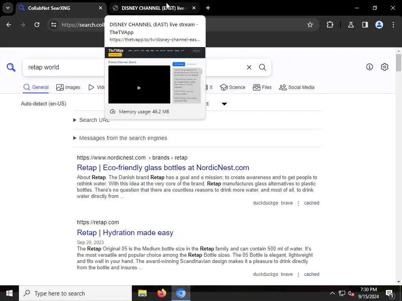Viewport: 402px width, 301px height.
Task: Open the Chrome three-dot menu
Action: pyautogui.click(x=393, y=25)
